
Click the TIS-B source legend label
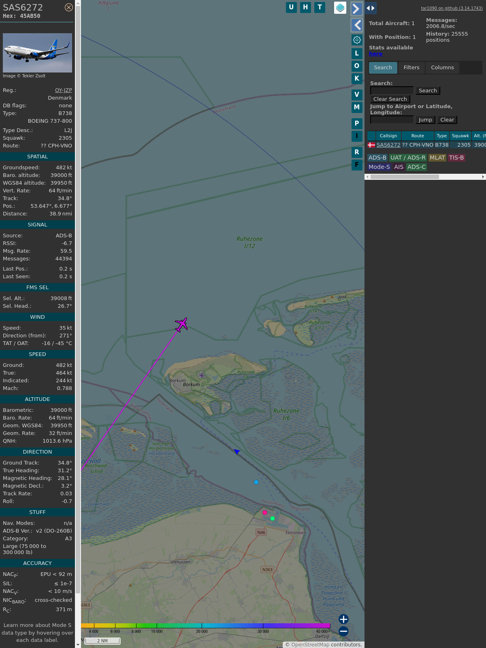[x=456, y=158]
